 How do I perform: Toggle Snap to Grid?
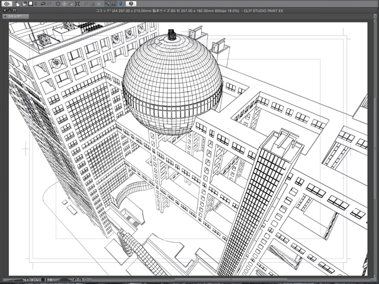click(120, 4)
